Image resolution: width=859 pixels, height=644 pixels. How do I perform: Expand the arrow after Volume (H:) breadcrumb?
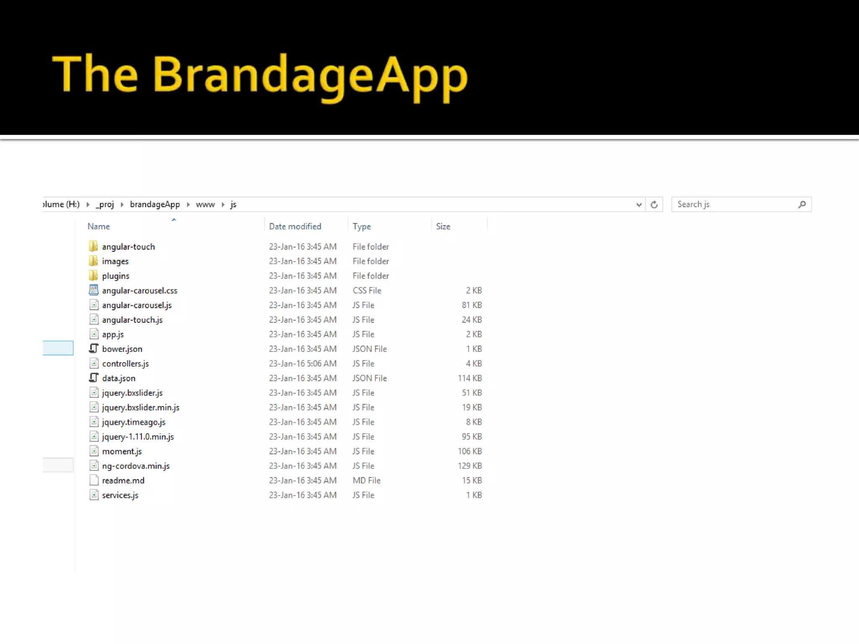tap(88, 205)
